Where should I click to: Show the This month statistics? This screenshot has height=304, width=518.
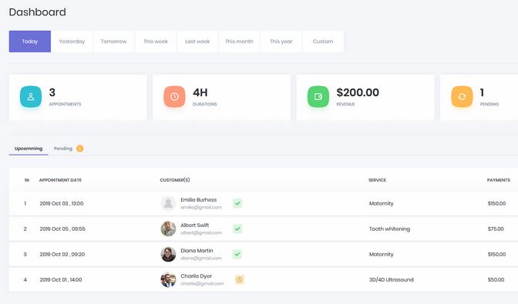(239, 42)
